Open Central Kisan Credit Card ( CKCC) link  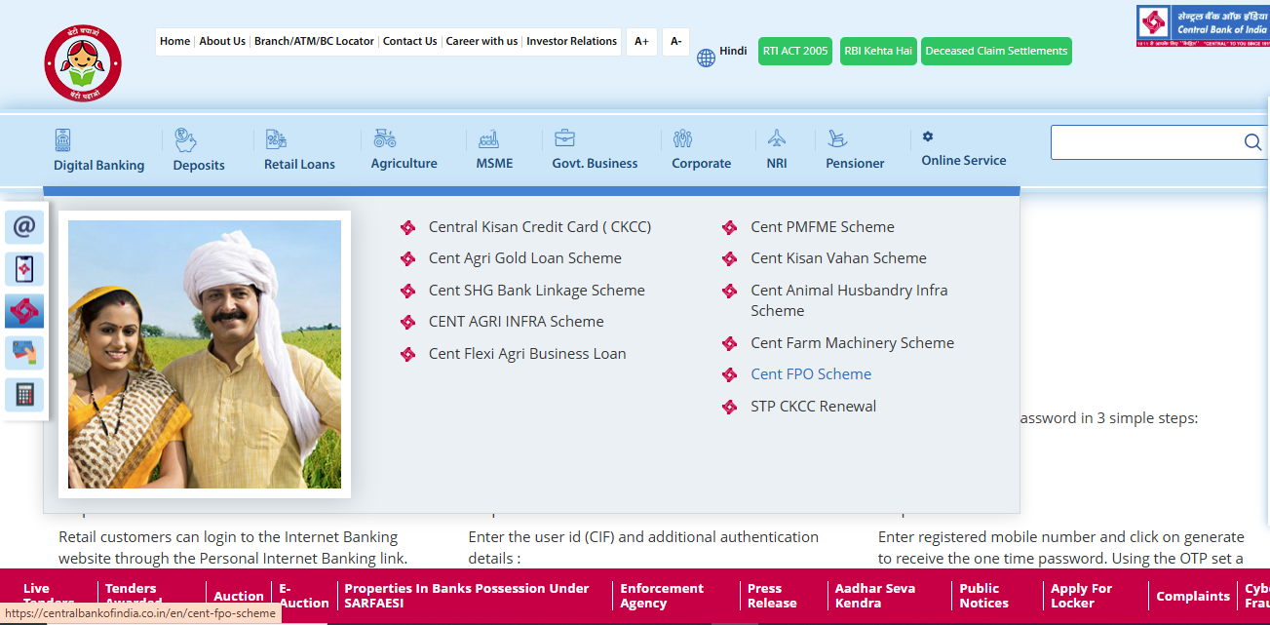tap(540, 227)
